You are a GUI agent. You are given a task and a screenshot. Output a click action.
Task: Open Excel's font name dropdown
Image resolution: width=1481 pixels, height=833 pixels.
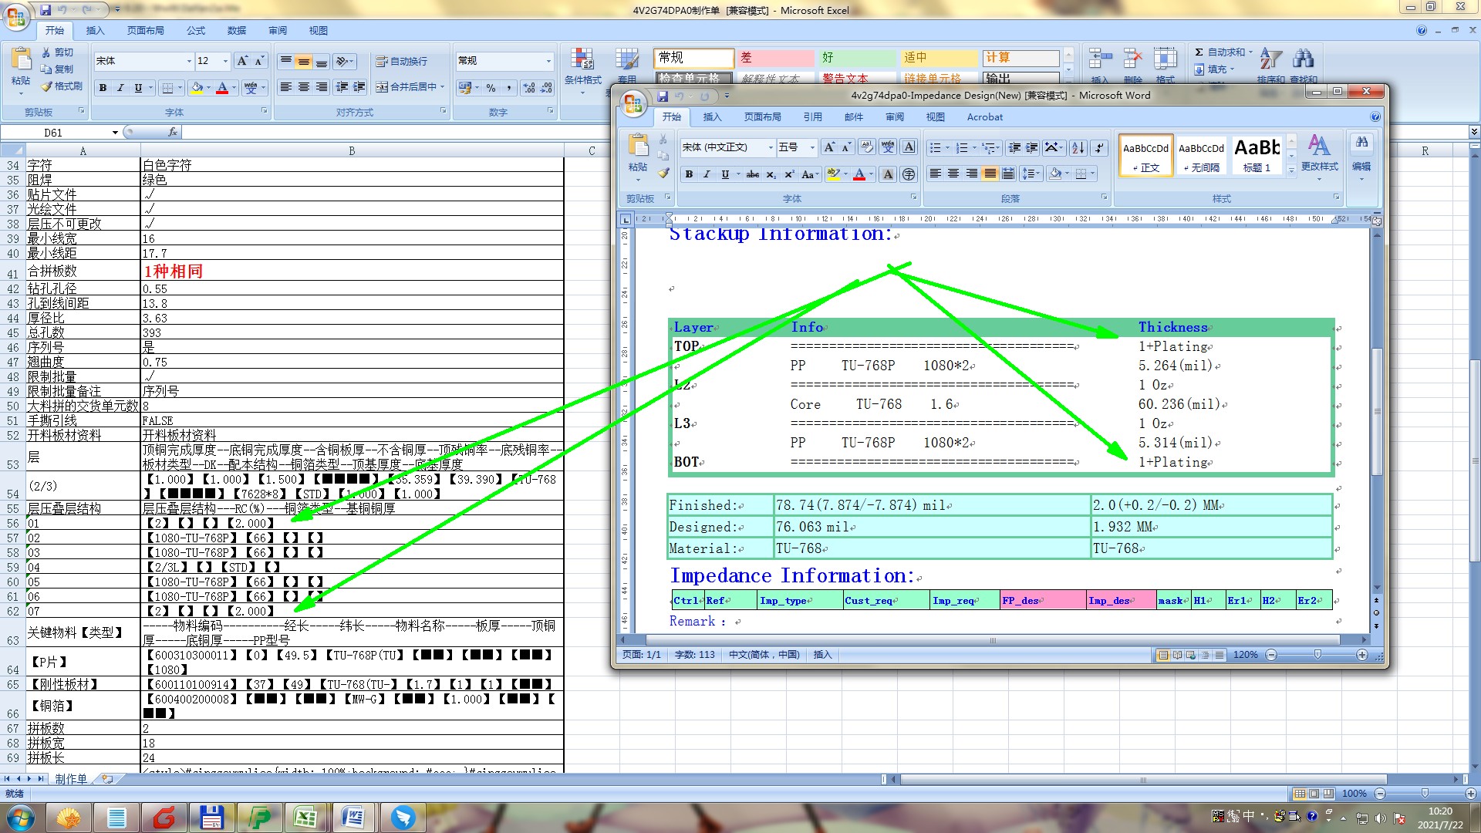189,61
